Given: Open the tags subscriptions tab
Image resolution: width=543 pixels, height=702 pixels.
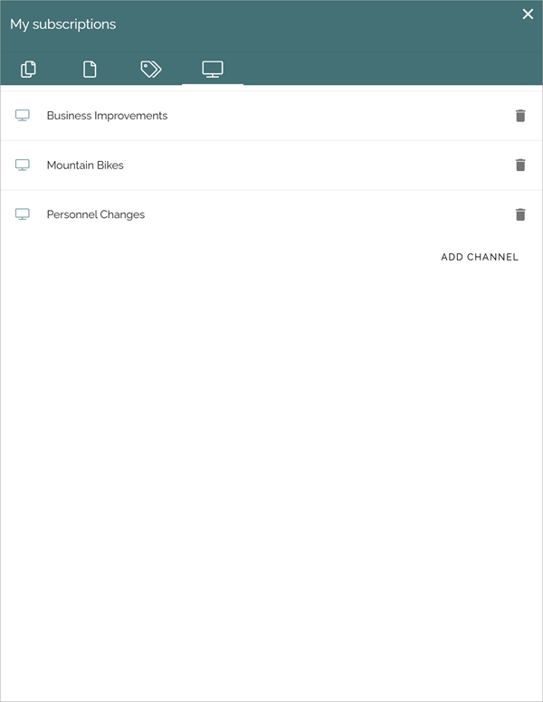Looking at the screenshot, I should [151, 70].
